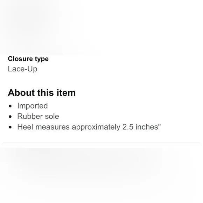Click the bullet dot beside "Heel measures"

tap(10, 127)
